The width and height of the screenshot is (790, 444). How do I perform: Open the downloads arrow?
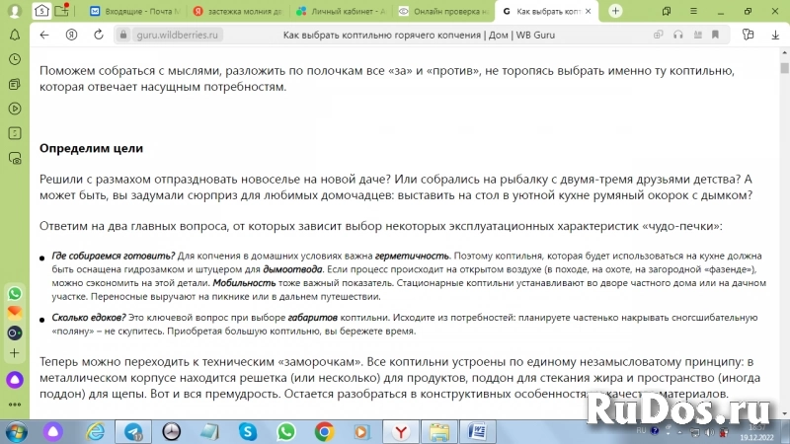click(775, 35)
